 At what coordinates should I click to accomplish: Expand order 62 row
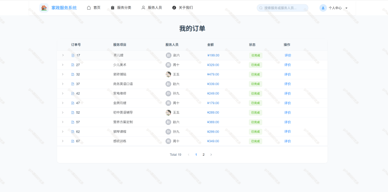point(63,132)
